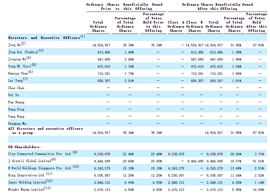
Task: Select the 'Ordinary Shares Beneficially Owned After this Offering' header
Action: (217, 7)
